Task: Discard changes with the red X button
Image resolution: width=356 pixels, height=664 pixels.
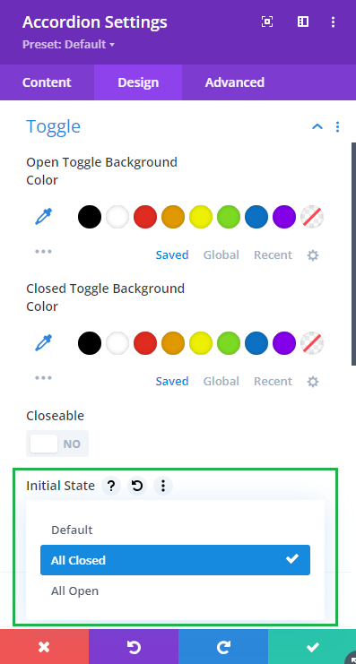Action: pyautogui.click(x=44, y=647)
